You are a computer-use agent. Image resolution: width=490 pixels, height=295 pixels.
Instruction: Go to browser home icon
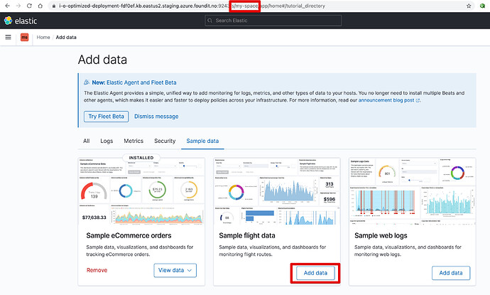click(x=40, y=6)
